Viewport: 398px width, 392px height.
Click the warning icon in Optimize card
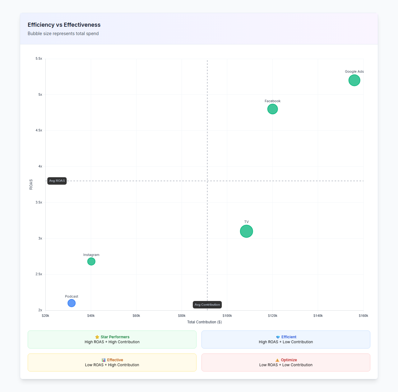point(277,360)
